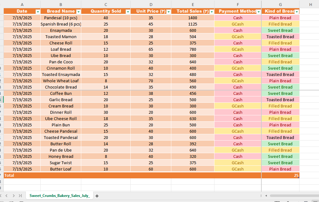Select column F header

tap(238, 4)
